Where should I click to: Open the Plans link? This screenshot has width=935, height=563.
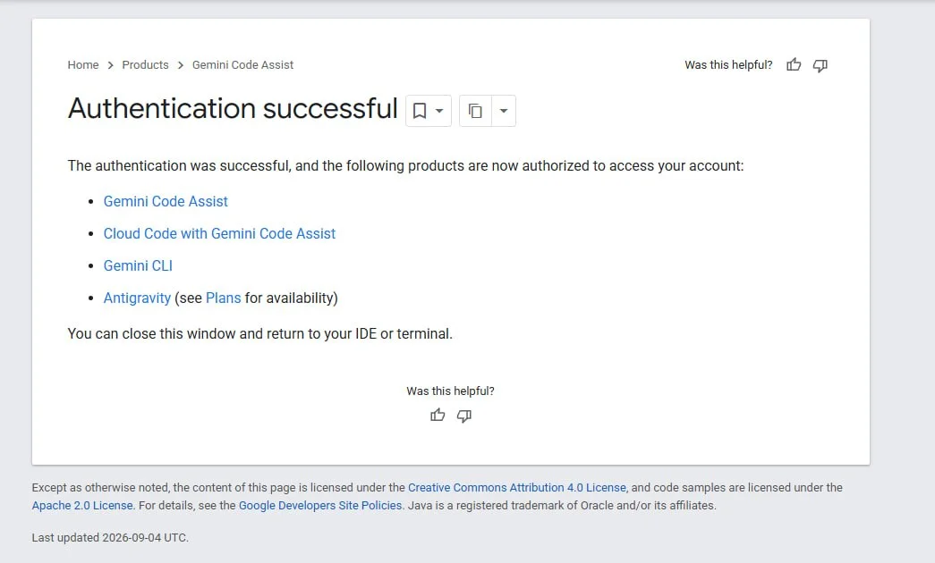(x=223, y=298)
